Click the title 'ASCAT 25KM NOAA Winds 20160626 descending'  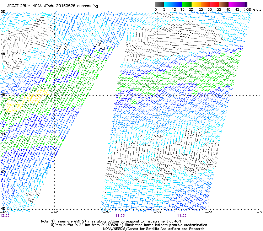pos(52,6)
